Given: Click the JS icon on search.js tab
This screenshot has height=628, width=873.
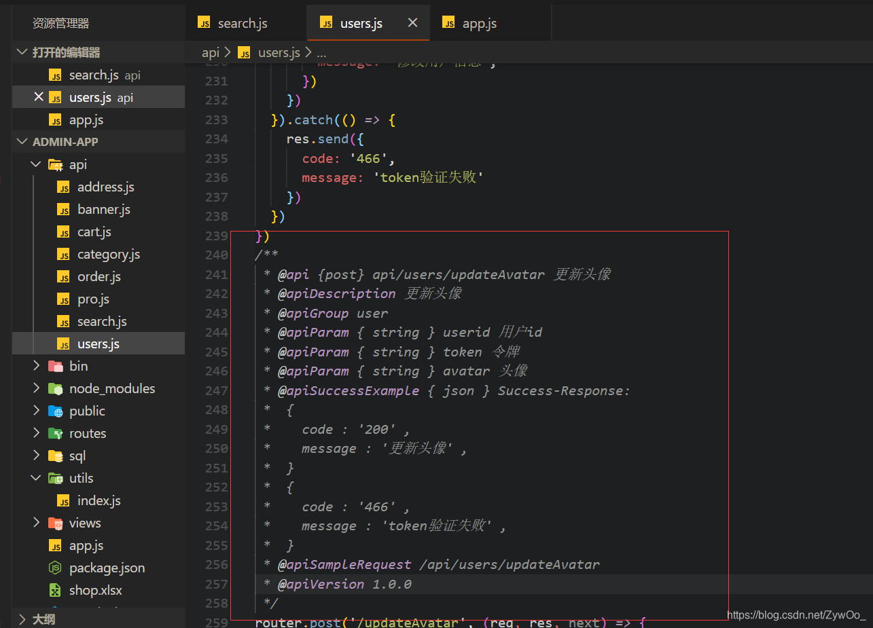Looking at the screenshot, I should 204,22.
